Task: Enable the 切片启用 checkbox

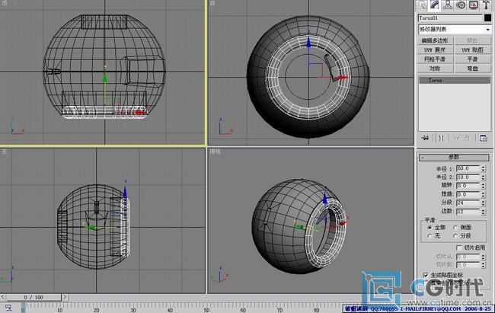Action: [x=459, y=248]
